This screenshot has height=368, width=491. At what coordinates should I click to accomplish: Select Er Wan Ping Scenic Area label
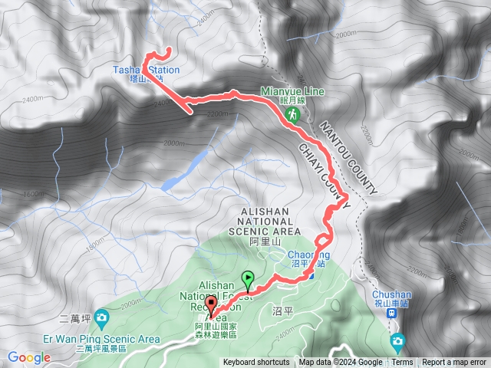coord(101,343)
